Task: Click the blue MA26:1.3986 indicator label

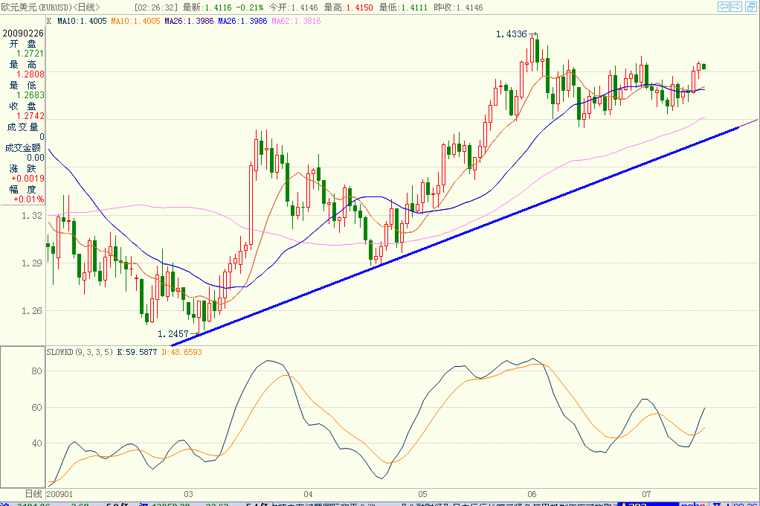Action: pyautogui.click(x=243, y=21)
